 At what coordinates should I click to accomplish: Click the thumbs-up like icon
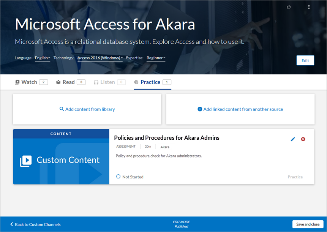pyautogui.click(x=289, y=7)
